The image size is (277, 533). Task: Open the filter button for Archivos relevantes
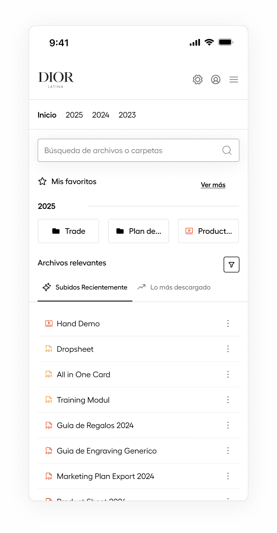[231, 265]
